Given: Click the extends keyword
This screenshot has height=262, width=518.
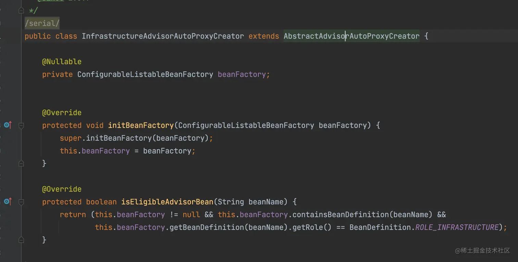Looking at the screenshot, I should 264,36.
